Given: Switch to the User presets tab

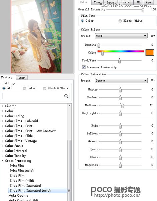Looking at the screenshot, I should click(x=22, y=78).
